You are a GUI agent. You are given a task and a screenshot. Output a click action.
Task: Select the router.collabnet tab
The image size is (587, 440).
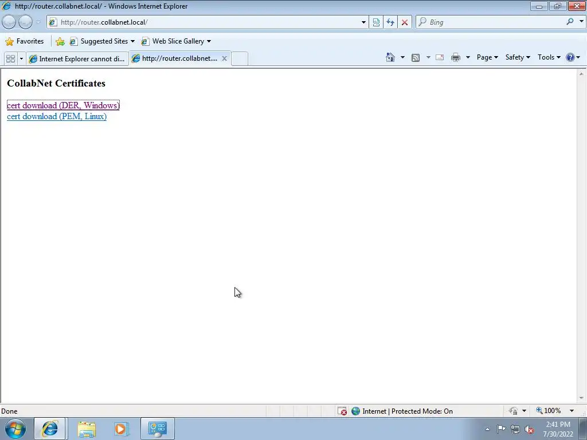tap(175, 58)
